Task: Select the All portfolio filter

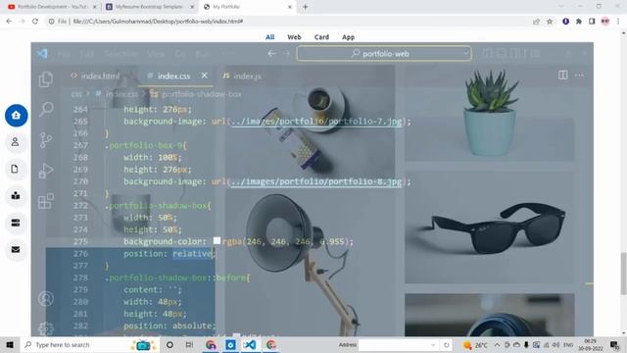Action: (270, 37)
